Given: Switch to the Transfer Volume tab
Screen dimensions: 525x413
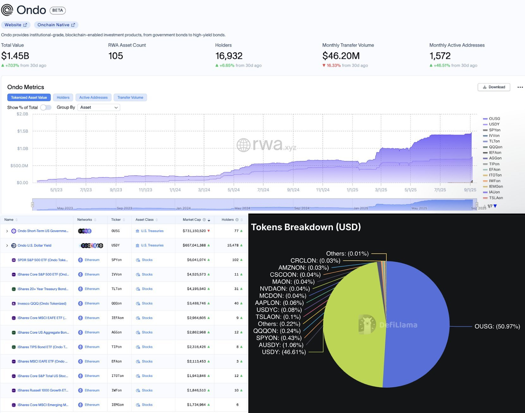Looking at the screenshot, I should coord(130,97).
